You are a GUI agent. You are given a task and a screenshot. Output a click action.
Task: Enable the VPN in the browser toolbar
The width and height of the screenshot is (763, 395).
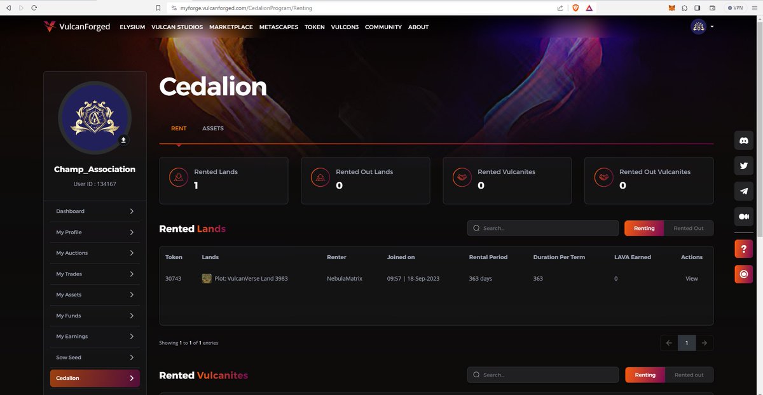coord(734,8)
